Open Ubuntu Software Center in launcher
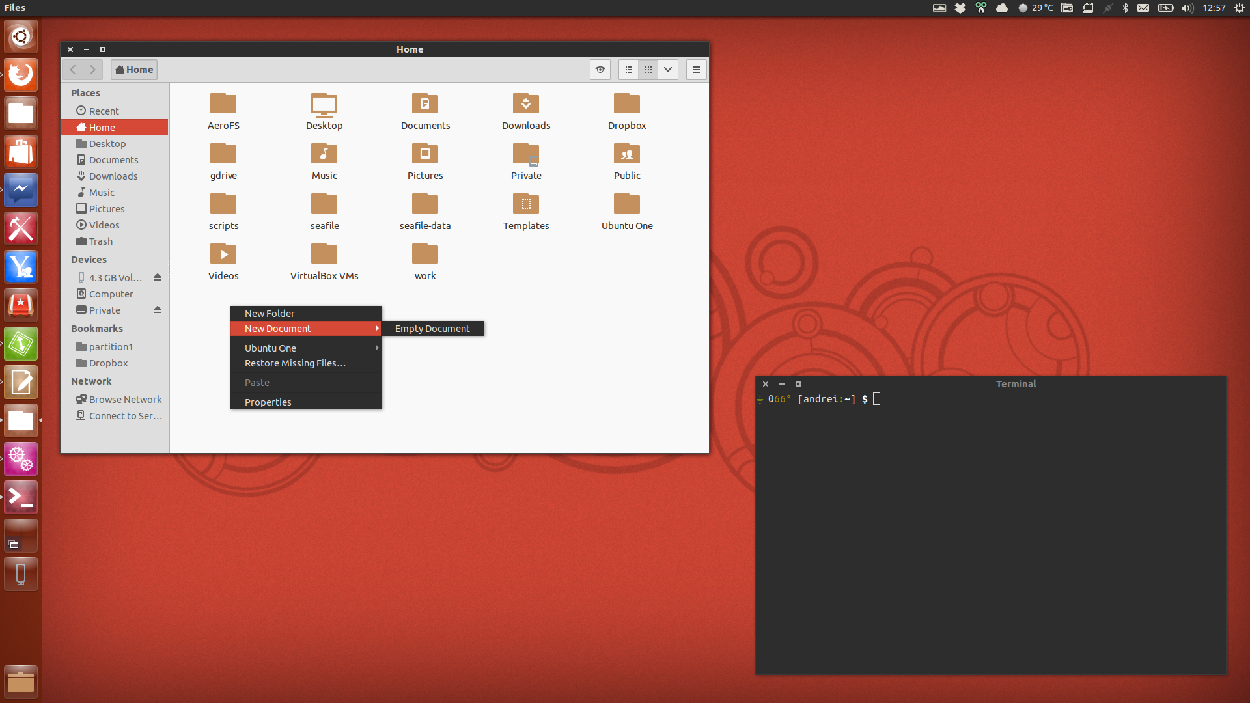The width and height of the screenshot is (1250, 703). (21, 152)
